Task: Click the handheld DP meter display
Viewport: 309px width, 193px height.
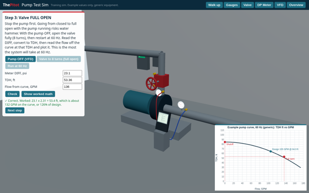Action: click(x=163, y=118)
